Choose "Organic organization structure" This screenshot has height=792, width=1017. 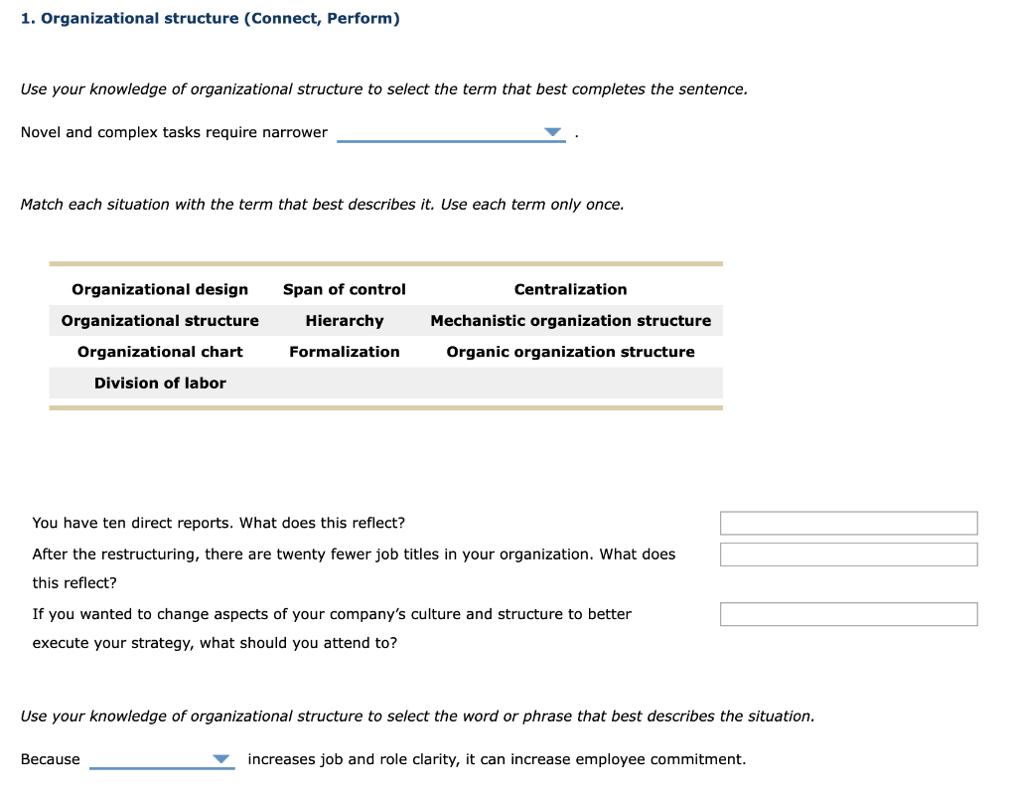tap(570, 351)
